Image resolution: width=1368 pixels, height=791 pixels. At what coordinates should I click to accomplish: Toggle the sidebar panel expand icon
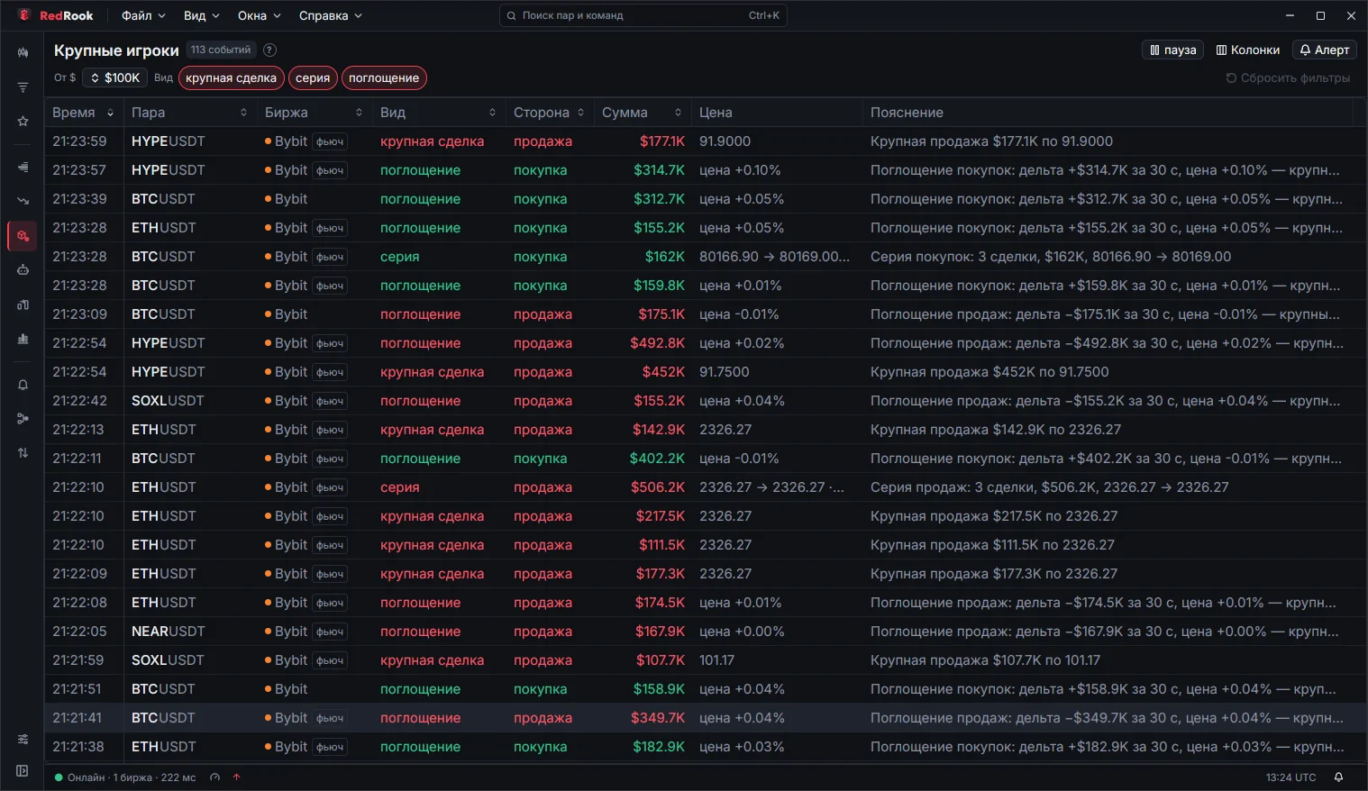[x=23, y=771]
